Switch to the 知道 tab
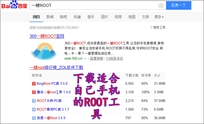The width and height of the screenshot is (204, 124). [77, 17]
